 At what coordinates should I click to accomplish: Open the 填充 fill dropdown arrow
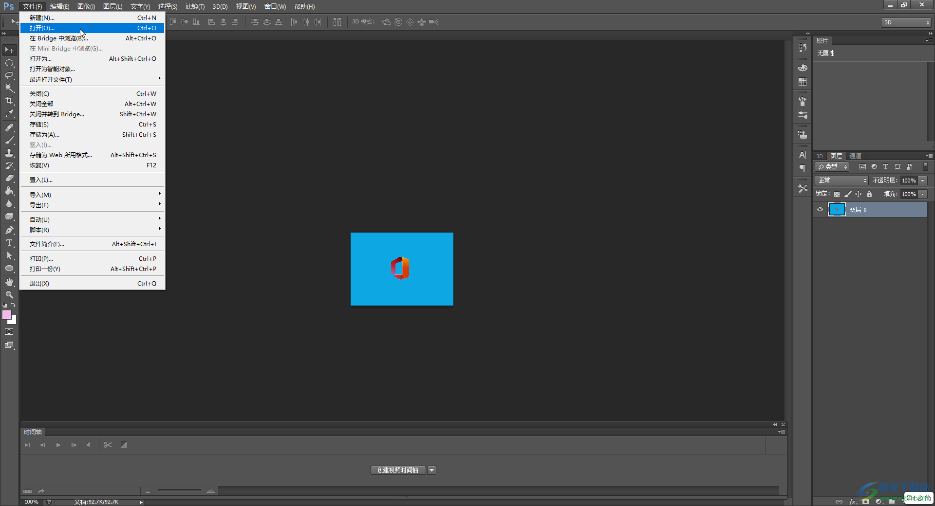923,194
